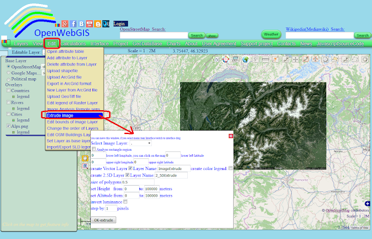Click the size of polygons input field
This screenshot has width=372, height=239.
pyautogui.click(x=138, y=182)
